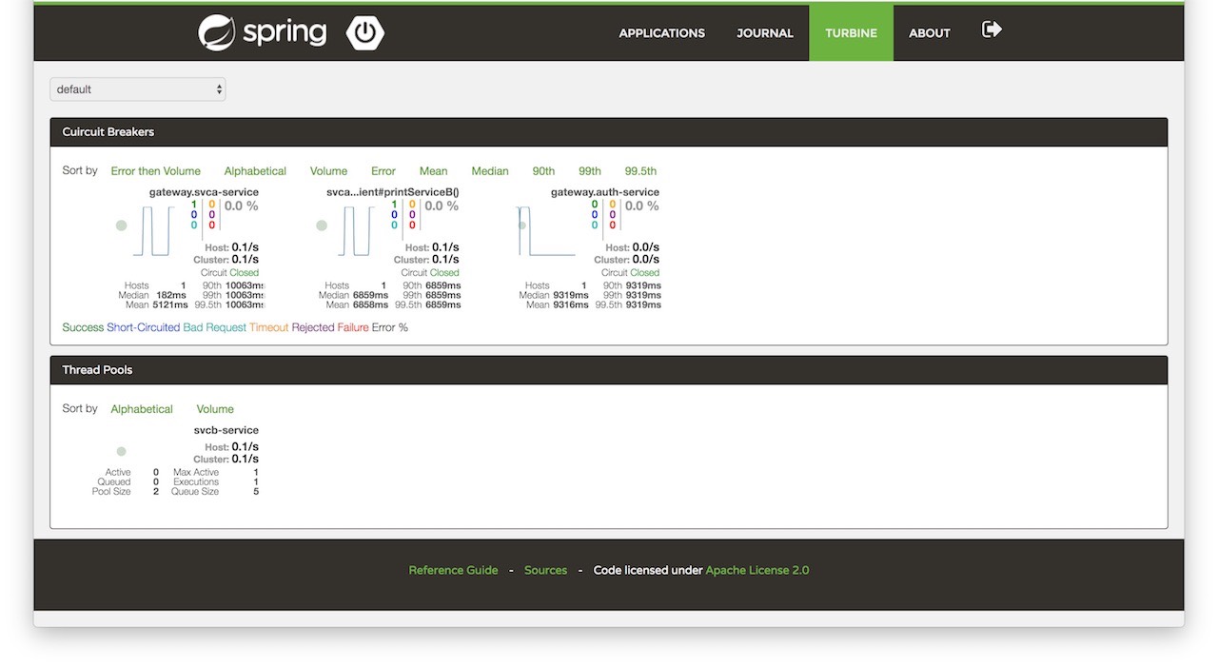
Task: Click the Failure legend label
Action: [x=353, y=327]
